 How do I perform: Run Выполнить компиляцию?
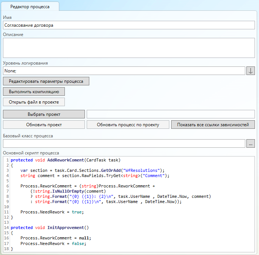34,91
